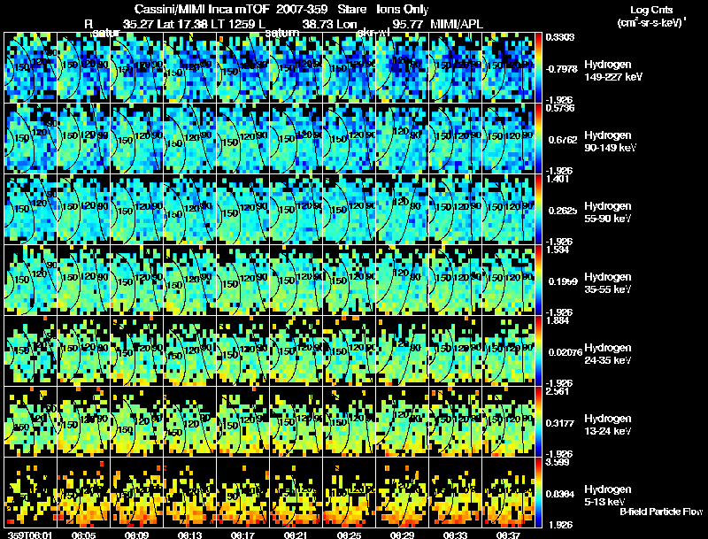Click the '2.561' colorbar maximum value
Viewport: 708px width, 539px height.
558,391
